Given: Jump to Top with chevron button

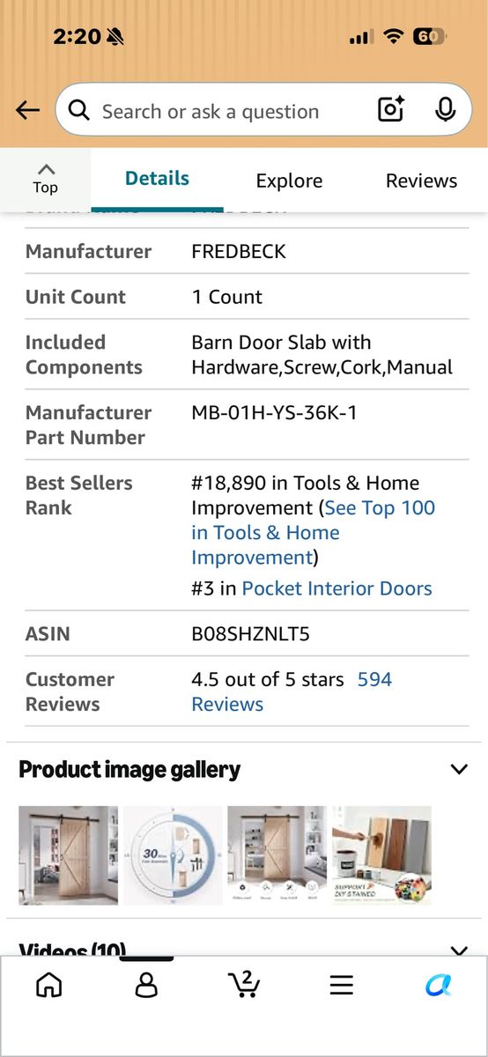Looking at the screenshot, I should coord(45,179).
